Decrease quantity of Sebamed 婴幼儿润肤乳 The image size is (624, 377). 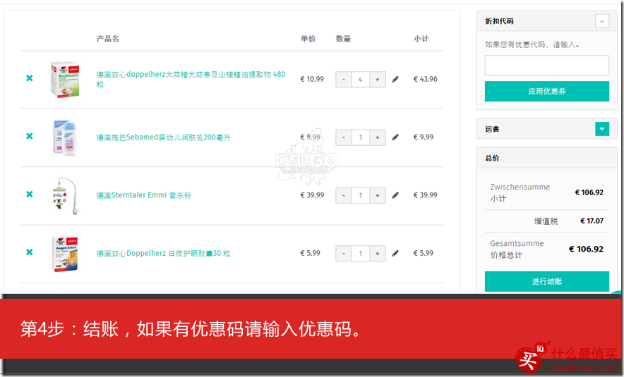coord(344,137)
